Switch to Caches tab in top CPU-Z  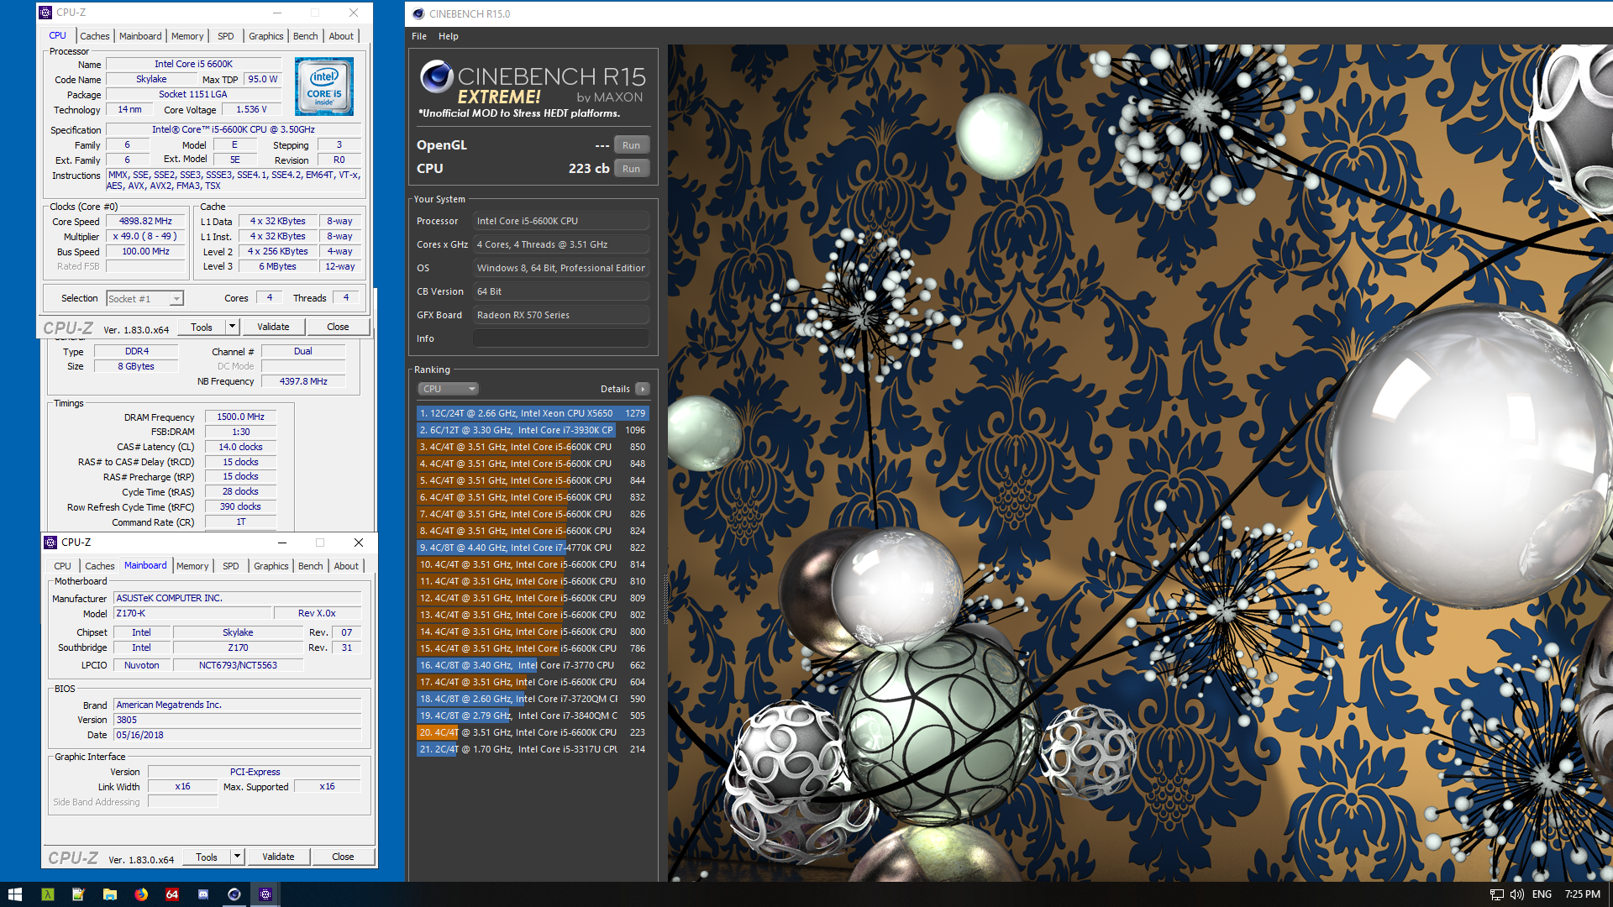[x=94, y=36]
